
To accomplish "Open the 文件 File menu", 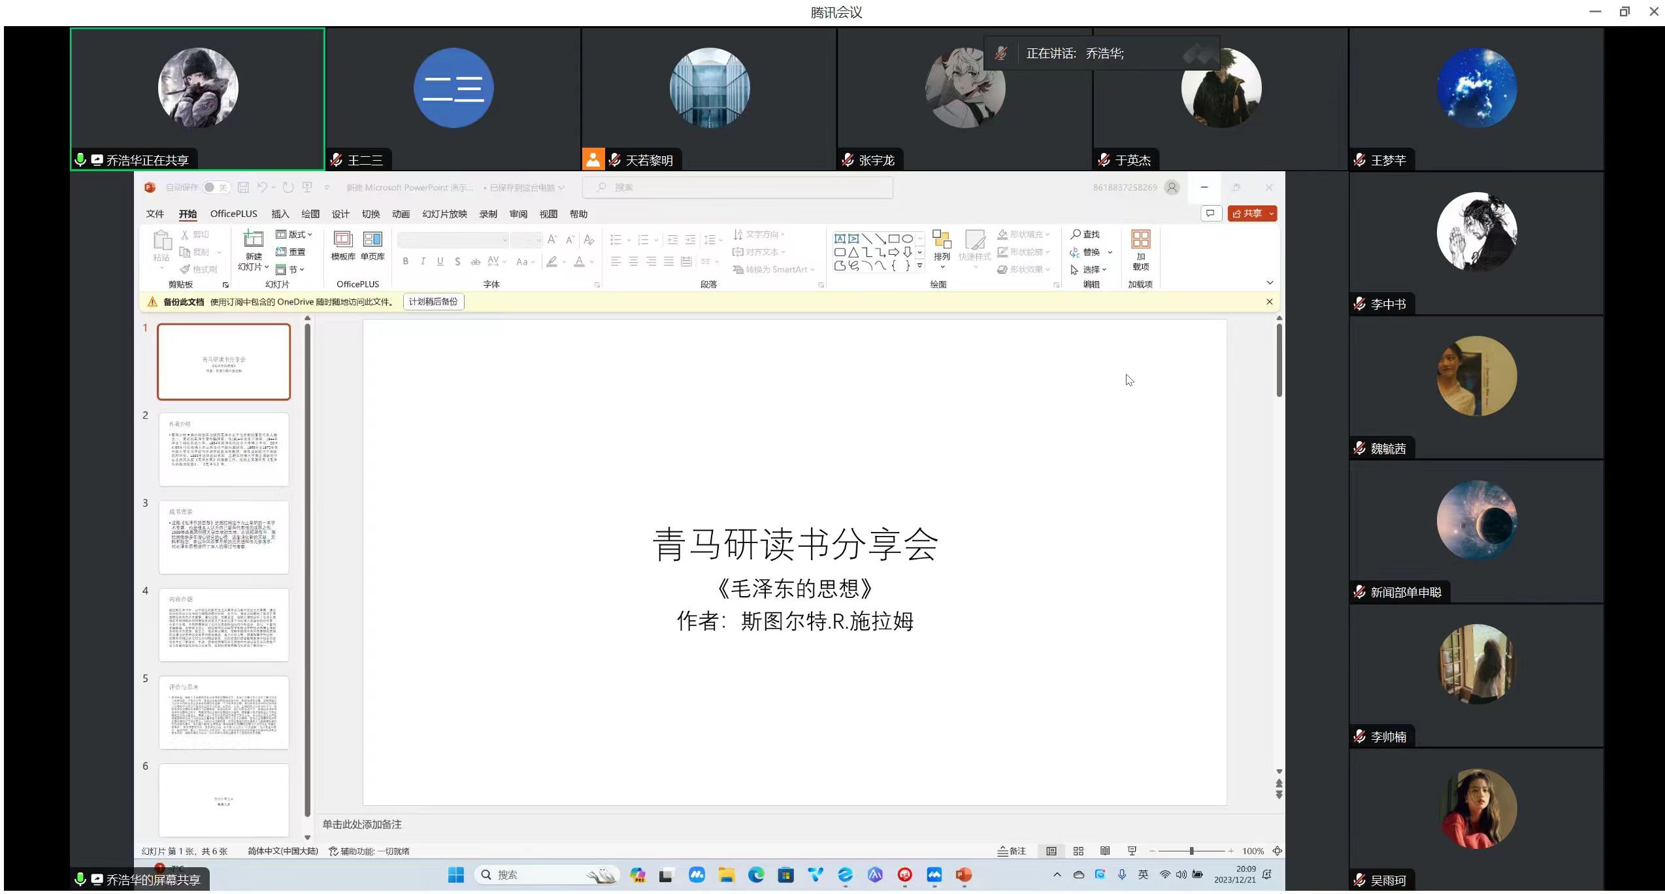I will pos(155,214).
